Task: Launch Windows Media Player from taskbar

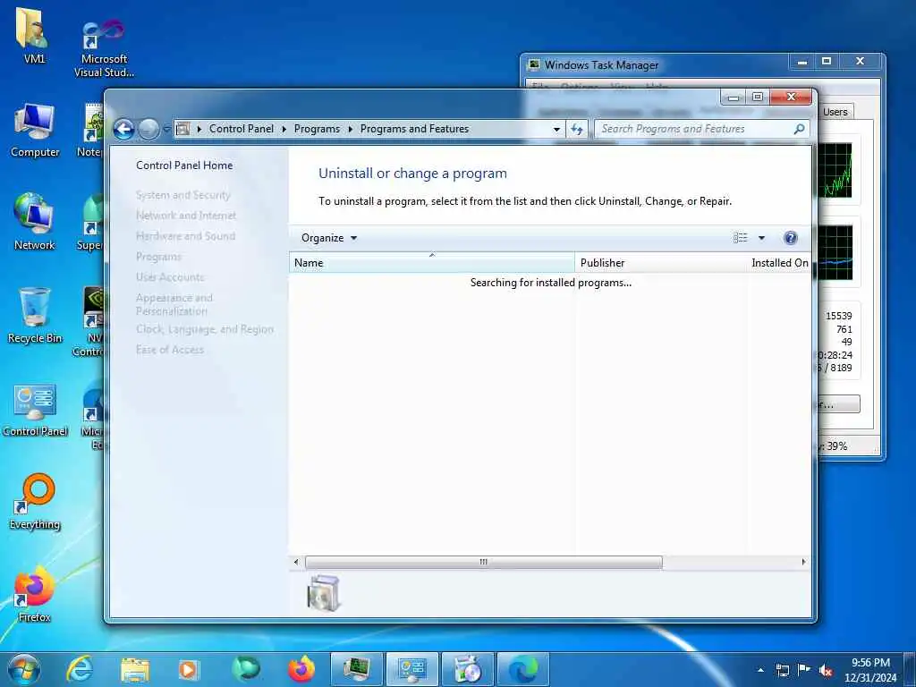Action: pos(188,669)
